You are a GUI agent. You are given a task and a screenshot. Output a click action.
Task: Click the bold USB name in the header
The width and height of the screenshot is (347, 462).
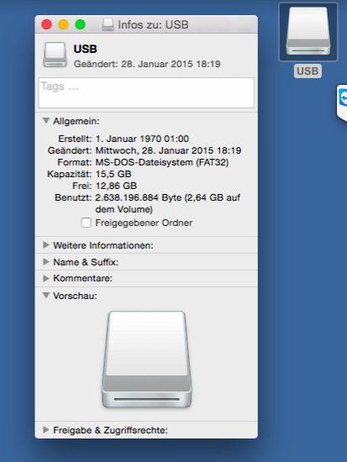point(85,49)
